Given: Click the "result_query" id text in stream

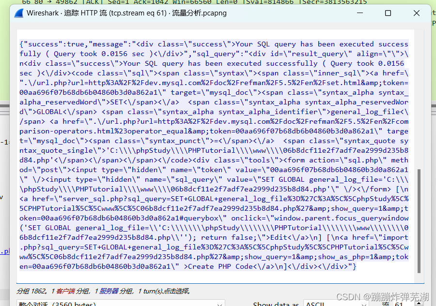Looking at the screenshot, I should 317,54.
